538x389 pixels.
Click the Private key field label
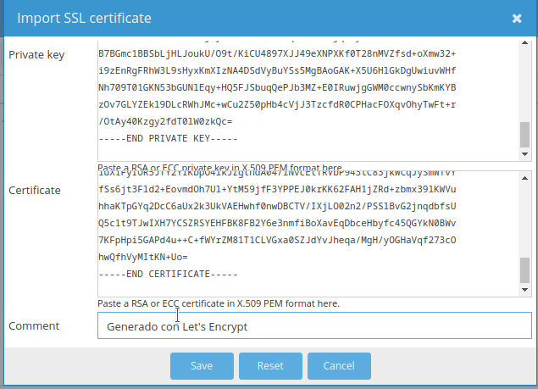tap(36, 55)
